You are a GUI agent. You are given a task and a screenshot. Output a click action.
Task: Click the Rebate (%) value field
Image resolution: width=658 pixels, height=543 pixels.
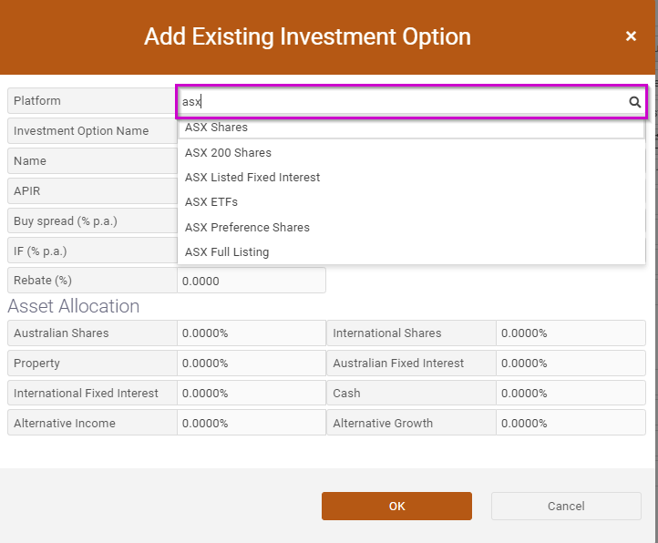pos(252,281)
